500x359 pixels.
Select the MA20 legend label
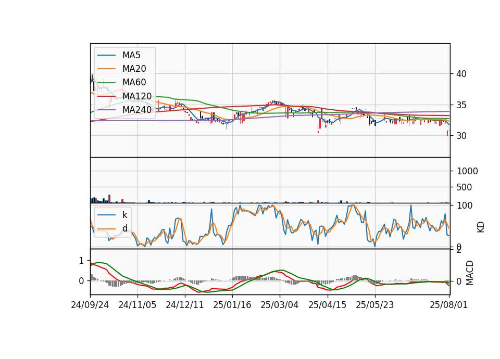coord(134,69)
